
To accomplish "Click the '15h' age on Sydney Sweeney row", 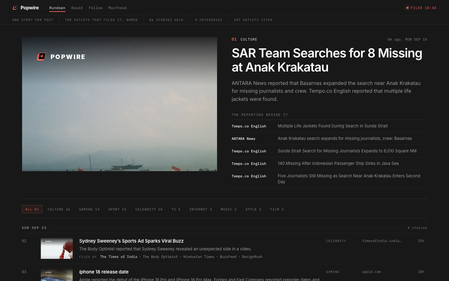I will point(421,241).
